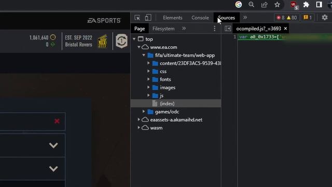This screenshot has height=187, width=332.
Task: Click the EA SPORTS logo
Action: (104, 20)
